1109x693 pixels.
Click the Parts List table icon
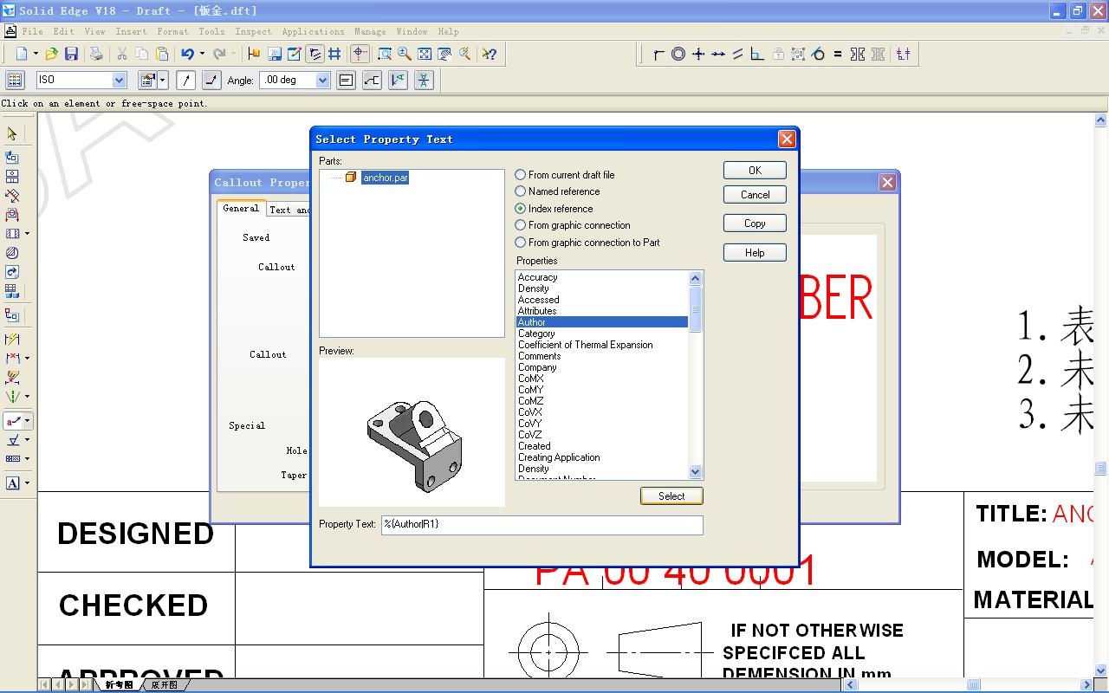tap(12, 291)
